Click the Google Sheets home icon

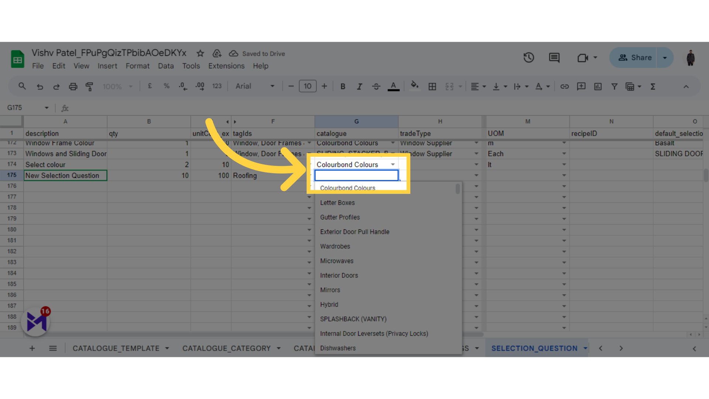(17, 59)
